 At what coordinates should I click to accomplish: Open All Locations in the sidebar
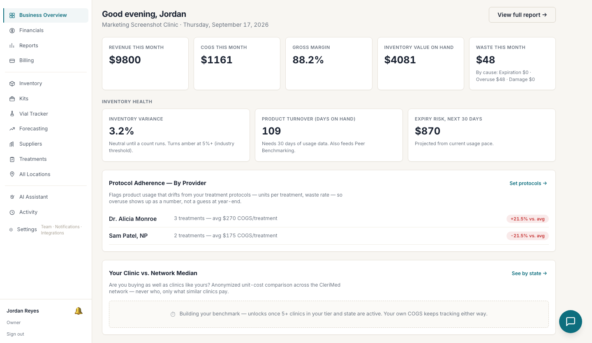(x=46, y=174)
